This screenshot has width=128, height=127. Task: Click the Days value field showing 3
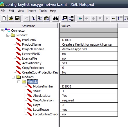coord(89,105)
